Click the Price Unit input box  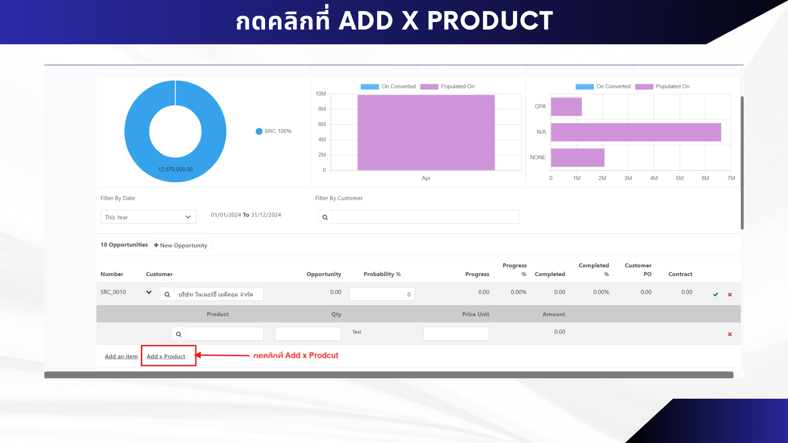(x=456, y=333)
